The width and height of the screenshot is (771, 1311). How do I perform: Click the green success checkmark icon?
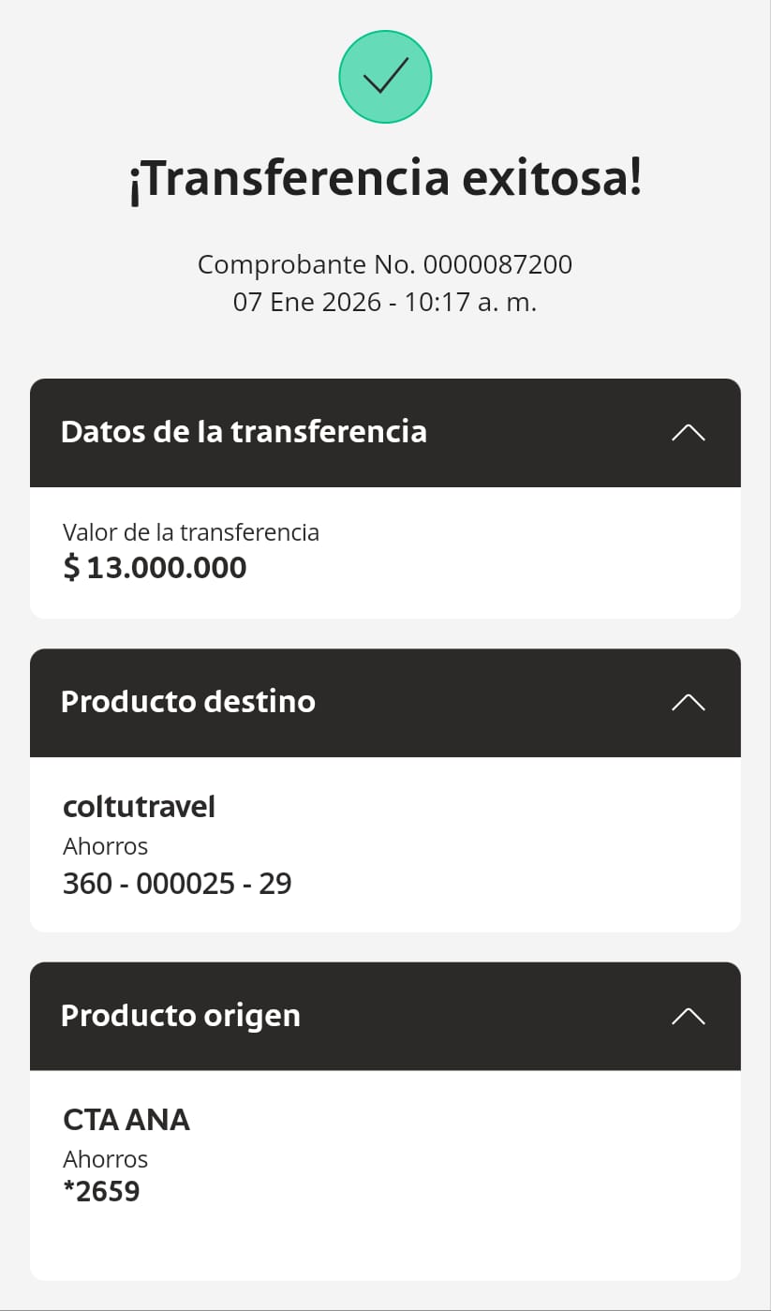coord(384,77)
